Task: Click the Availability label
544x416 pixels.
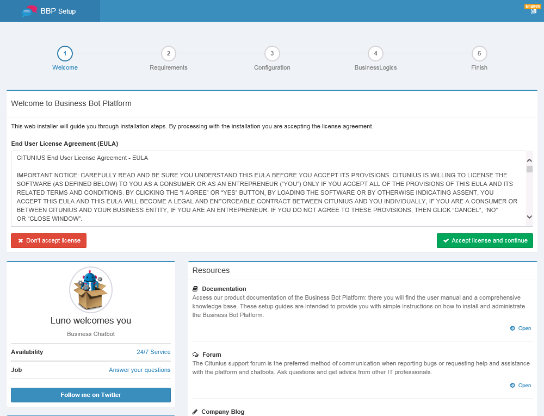Action: point(27,352)
